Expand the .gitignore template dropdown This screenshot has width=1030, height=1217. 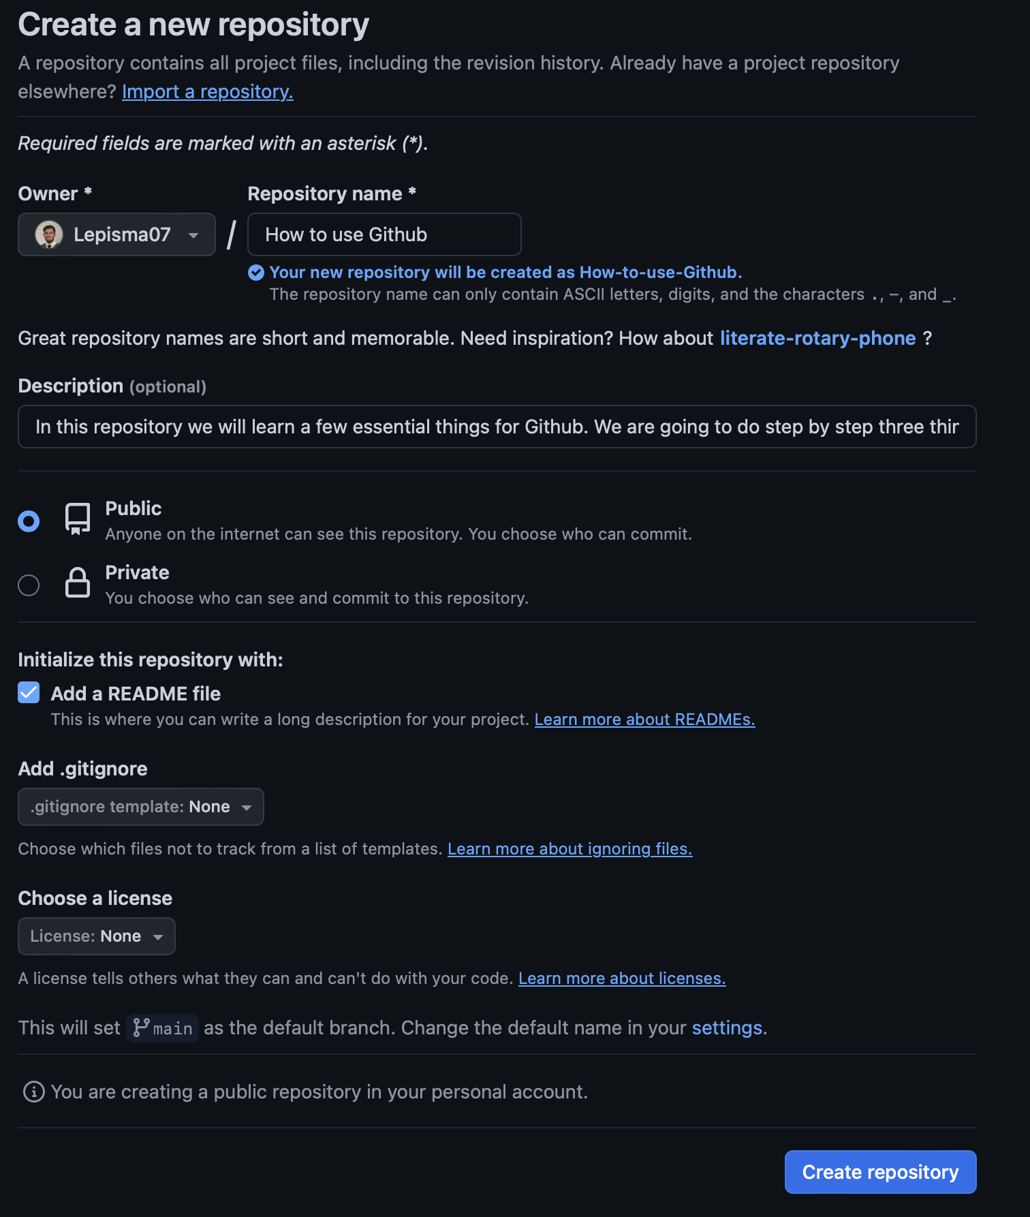coord(140,807)
